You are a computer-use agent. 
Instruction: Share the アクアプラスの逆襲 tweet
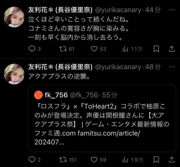171,159
